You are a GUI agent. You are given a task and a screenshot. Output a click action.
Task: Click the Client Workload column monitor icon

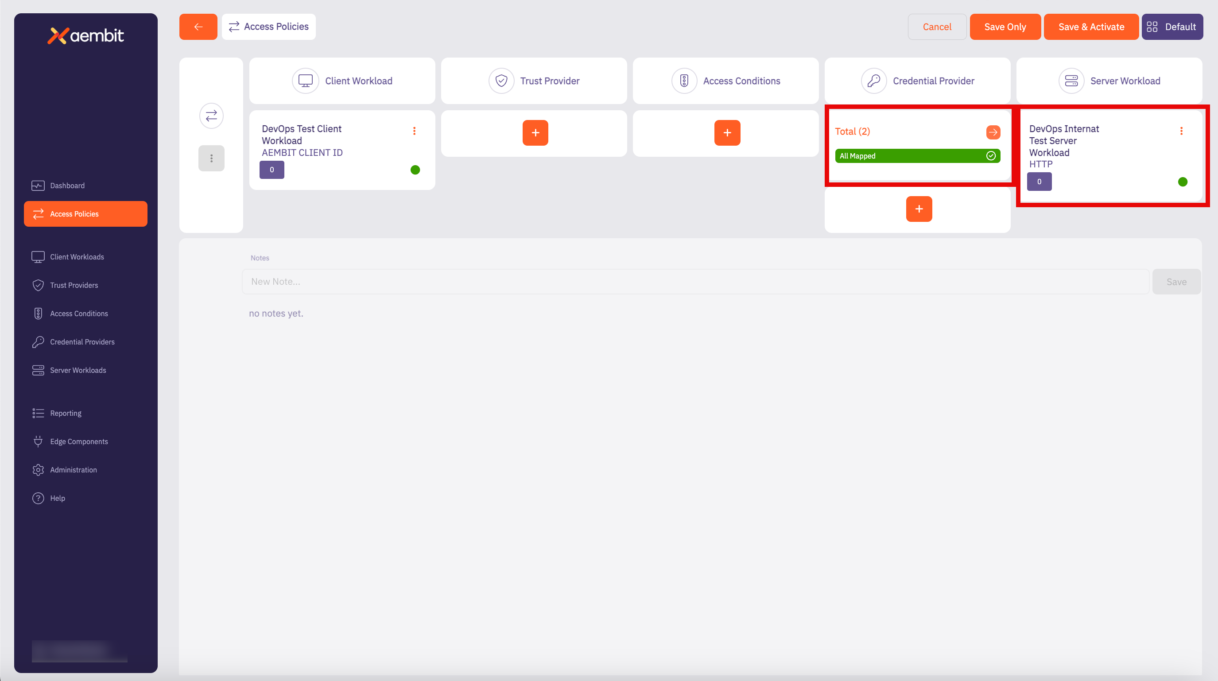tap(306, 81)
